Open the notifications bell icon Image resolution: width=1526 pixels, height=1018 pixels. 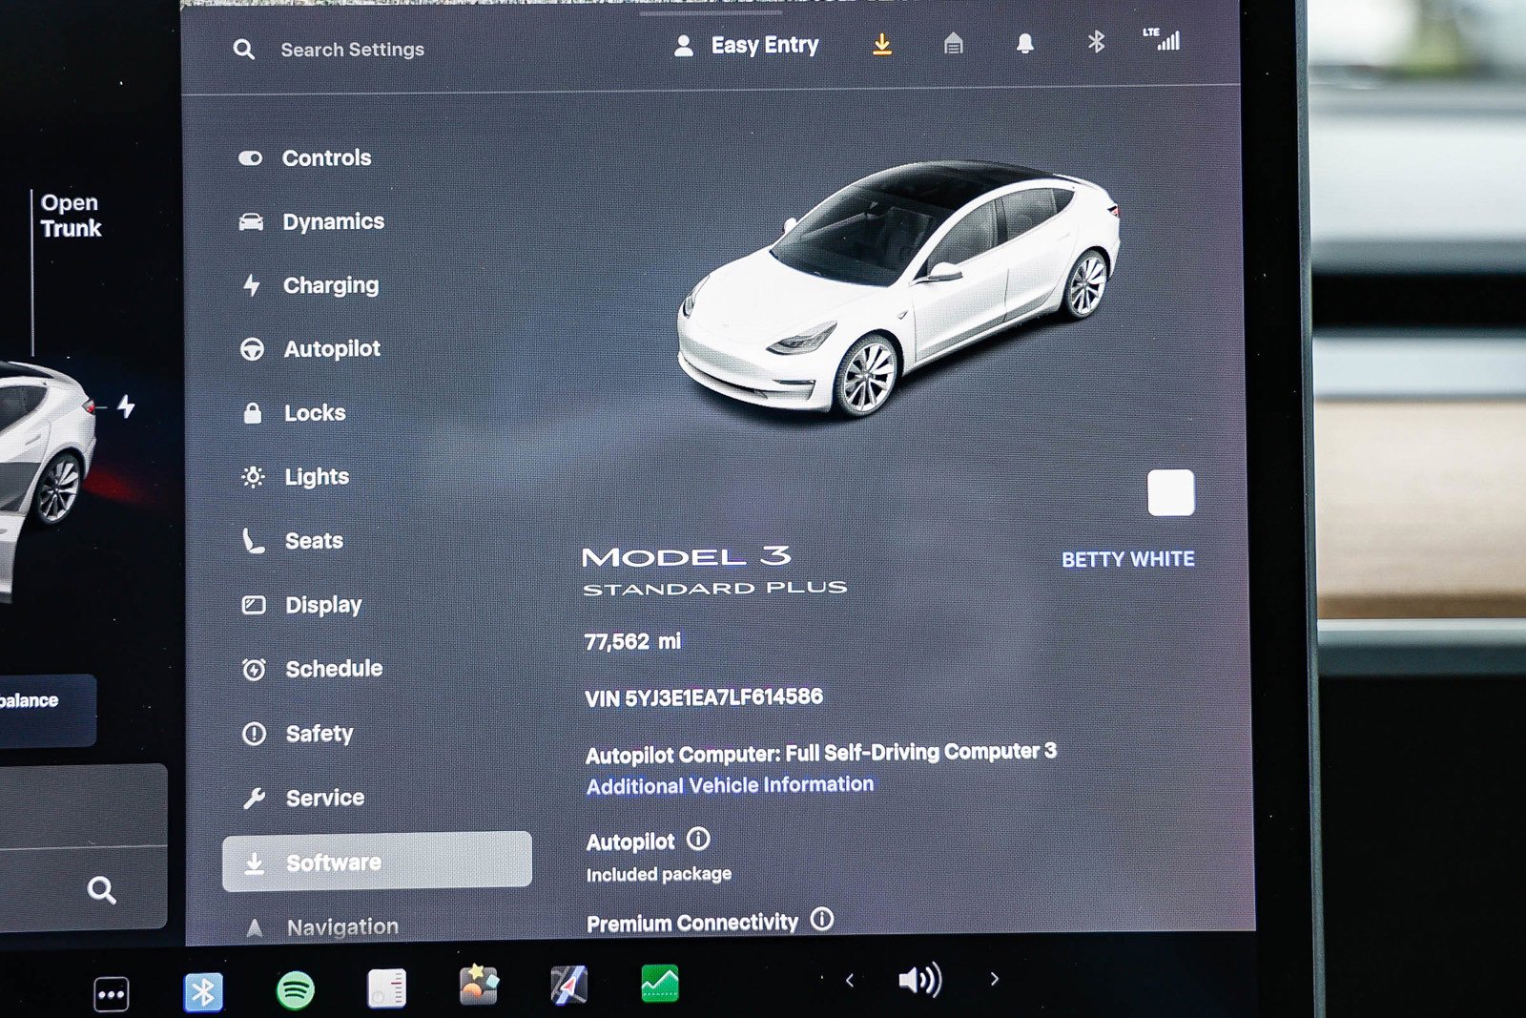[x=1025, y=44]
